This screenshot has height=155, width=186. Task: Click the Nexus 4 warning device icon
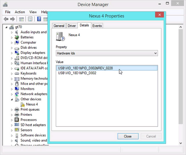23,104
